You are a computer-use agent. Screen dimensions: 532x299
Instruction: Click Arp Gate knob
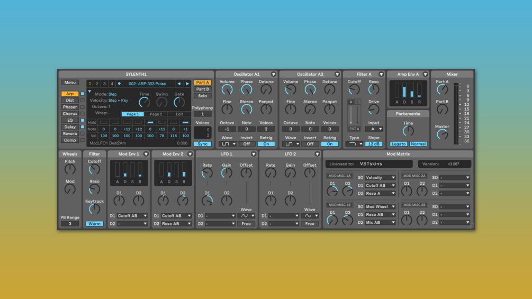[x=179, y=102]
